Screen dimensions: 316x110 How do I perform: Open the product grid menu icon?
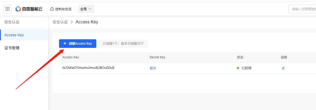(8, 9)
